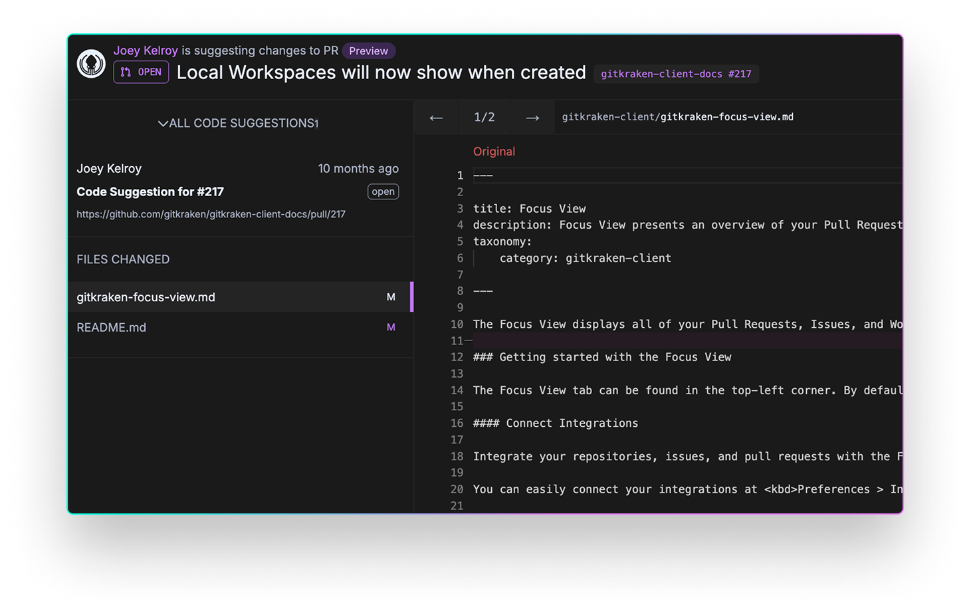Click the Code Suggestion for #217 heading
The width and height of the screenshot is (971, 615).
pyautogui.click(x=150, y=191)
